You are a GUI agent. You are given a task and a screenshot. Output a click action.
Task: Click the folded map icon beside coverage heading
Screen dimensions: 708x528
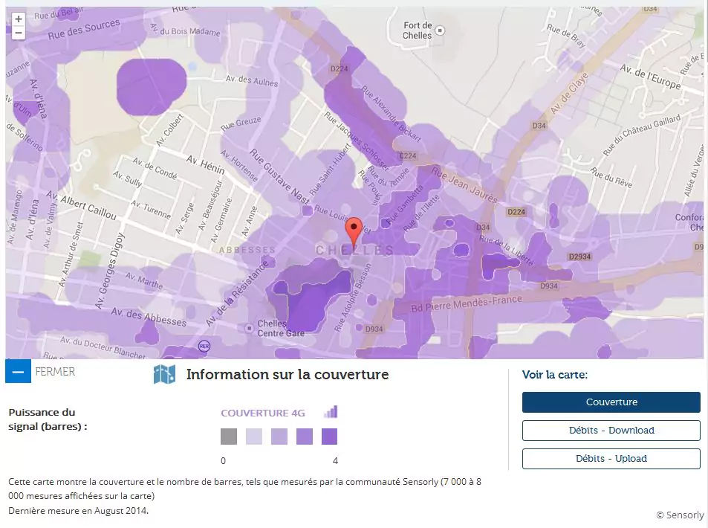tap(164, 374)
